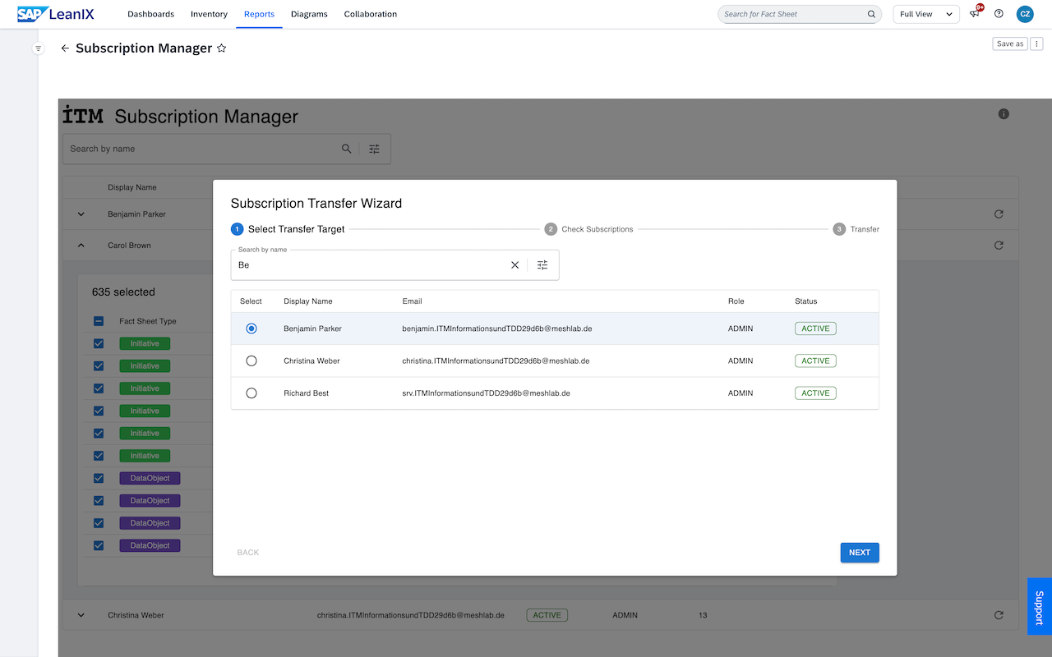Toggle the select-all Fact Sheet Type checkbox
This screenshot has height=657, width=1052.
click(x=99, y=321)
